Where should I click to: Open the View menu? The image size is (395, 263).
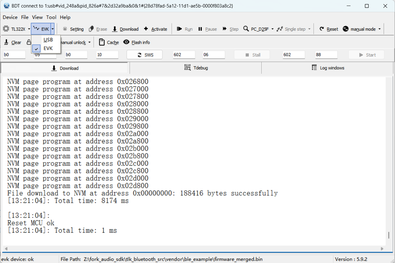pos(37,17)
